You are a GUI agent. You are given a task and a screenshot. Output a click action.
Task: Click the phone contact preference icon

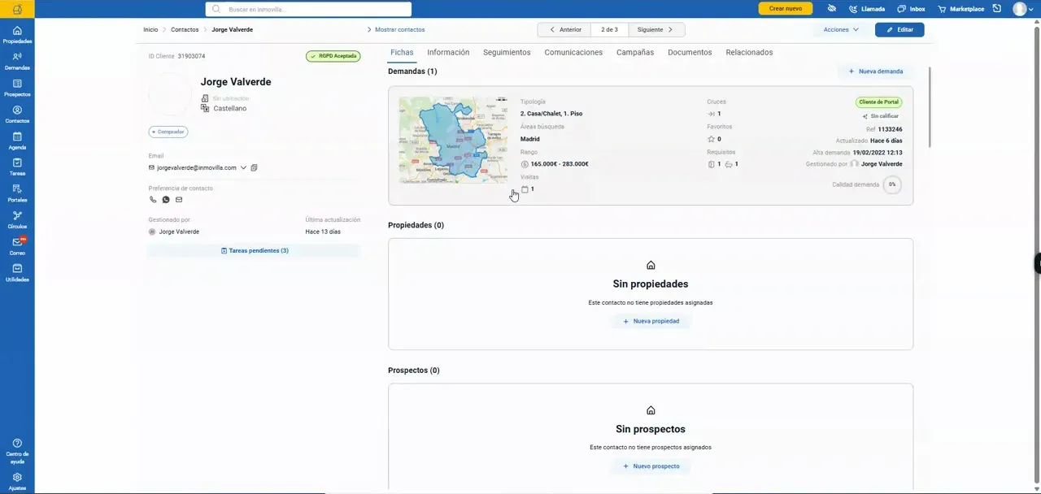pyautogui.click(x=153, y=200)
